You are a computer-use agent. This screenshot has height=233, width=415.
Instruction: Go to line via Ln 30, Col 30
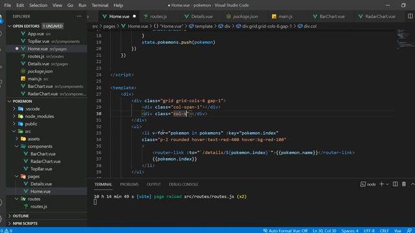(x=324, y=230)
